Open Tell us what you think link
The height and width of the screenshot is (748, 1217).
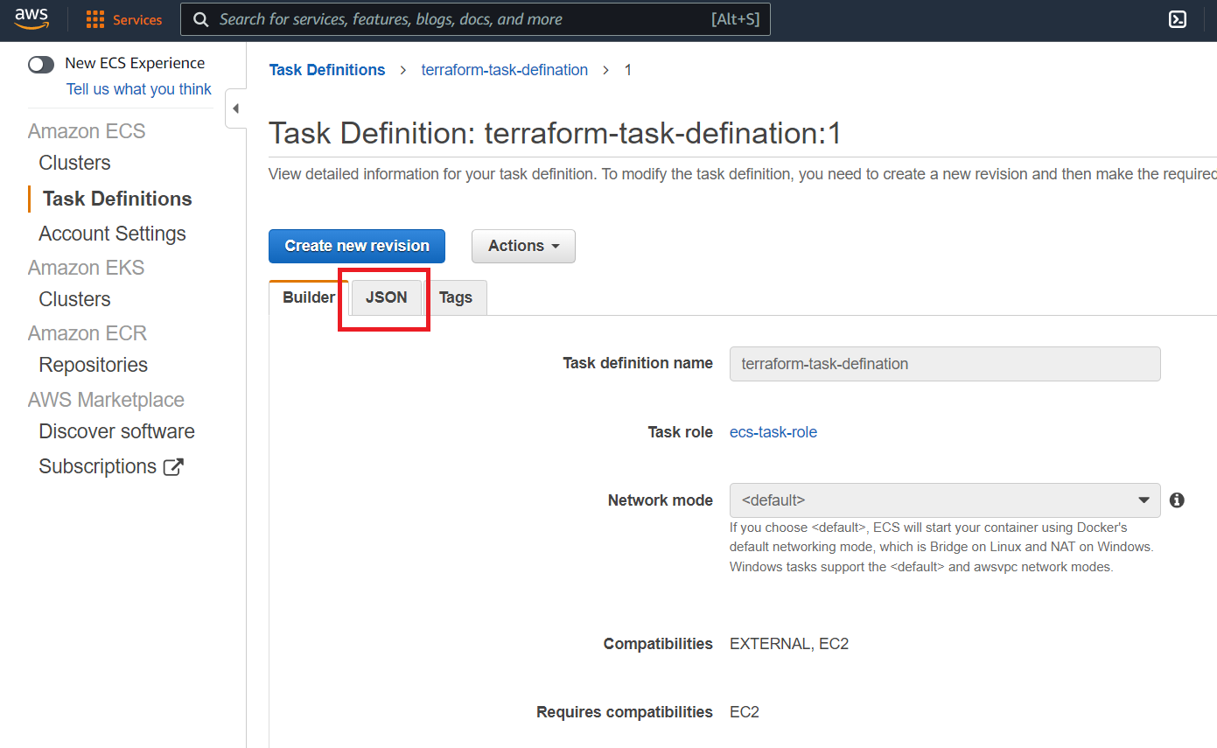[x=139, y=89]
